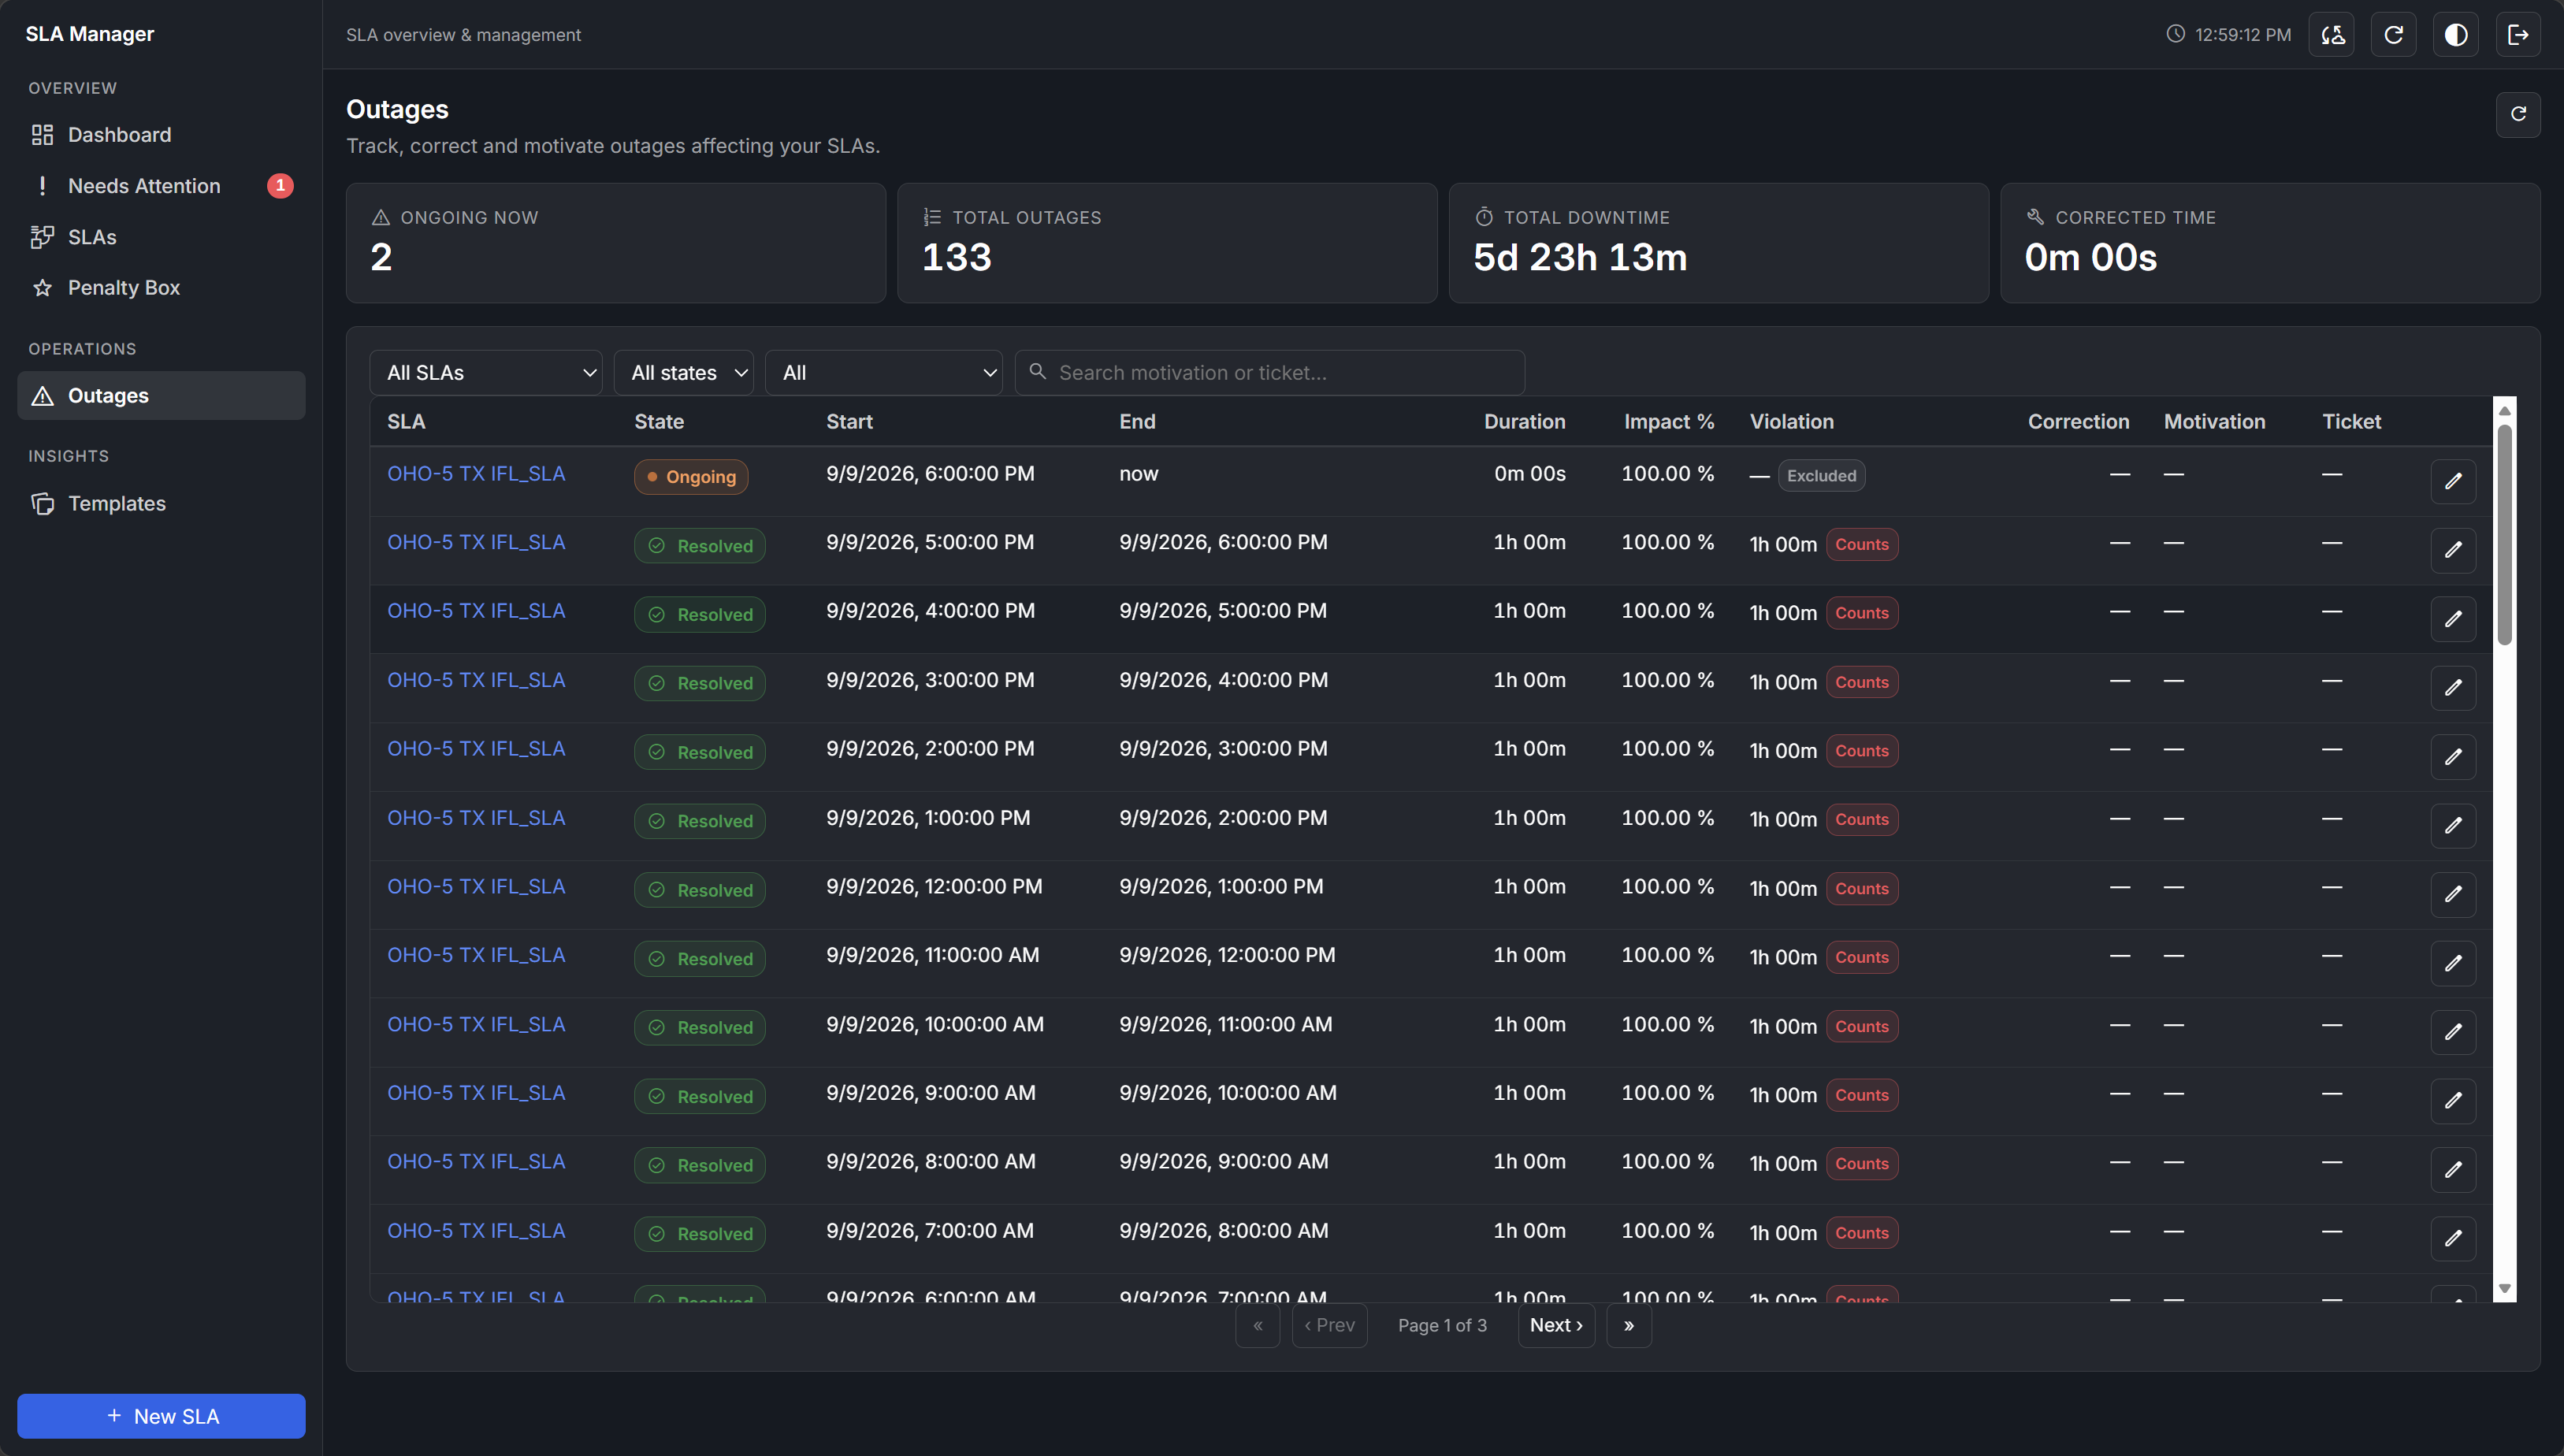The height and width of the screenshot is (1456, 2564).
Task: Click the New SLA button
Action: coord(161,1416)
